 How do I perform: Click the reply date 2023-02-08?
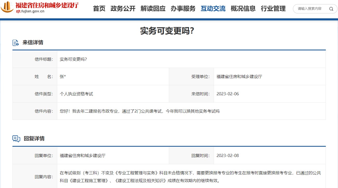[227, 155]
